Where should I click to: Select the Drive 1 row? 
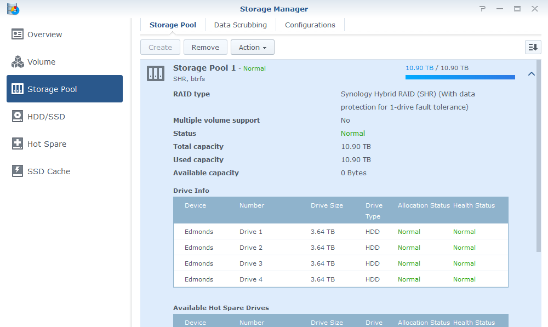tap(341, 232)
